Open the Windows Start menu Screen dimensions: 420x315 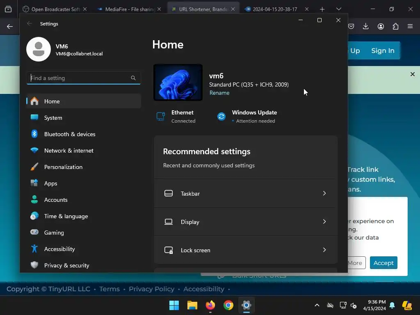coord(174,305)
